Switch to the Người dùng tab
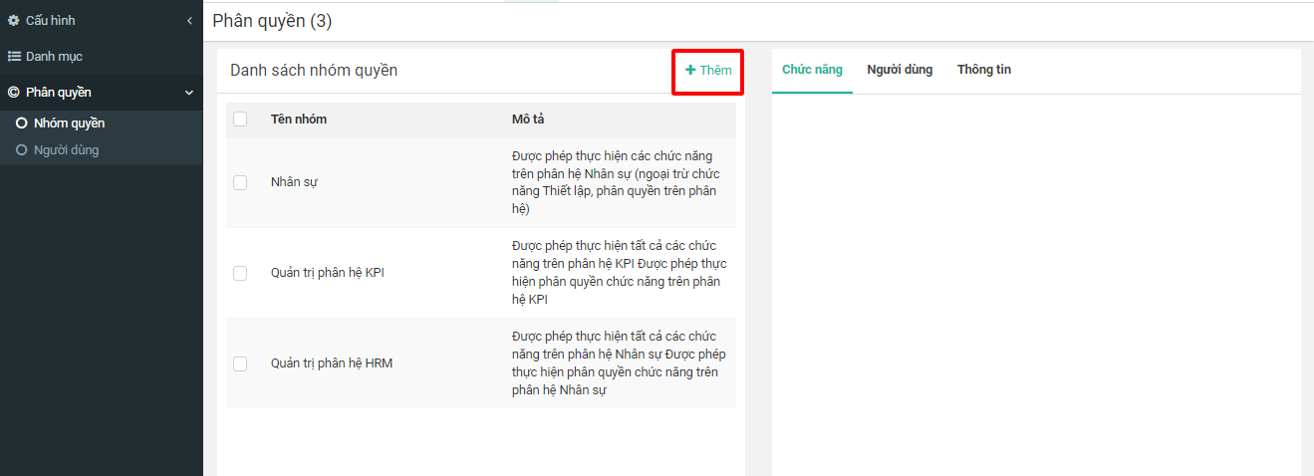 pyautogui.click(x=900, y=70)
